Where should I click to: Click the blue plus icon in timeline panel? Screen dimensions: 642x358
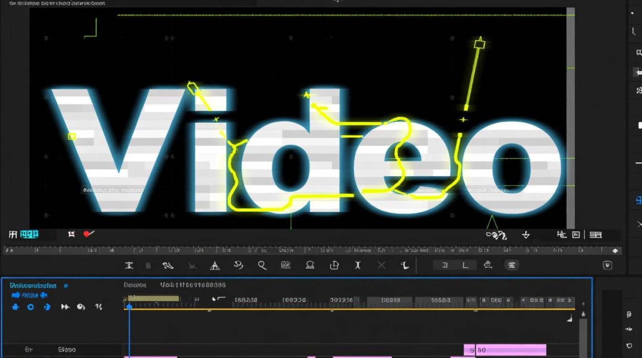tap(15, 307)
